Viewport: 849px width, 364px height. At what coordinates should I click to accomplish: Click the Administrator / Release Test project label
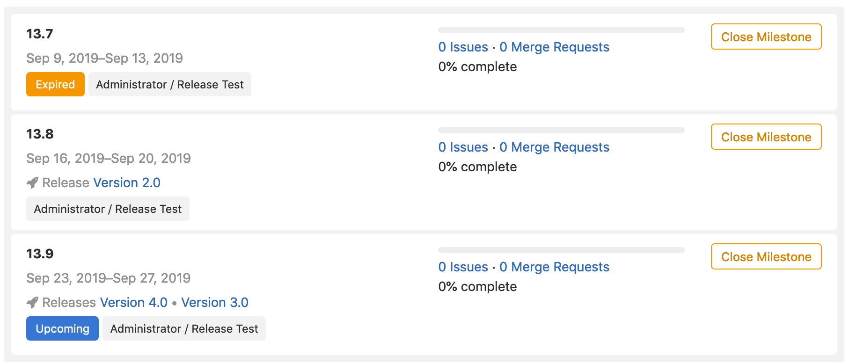[x=169, y=84]
